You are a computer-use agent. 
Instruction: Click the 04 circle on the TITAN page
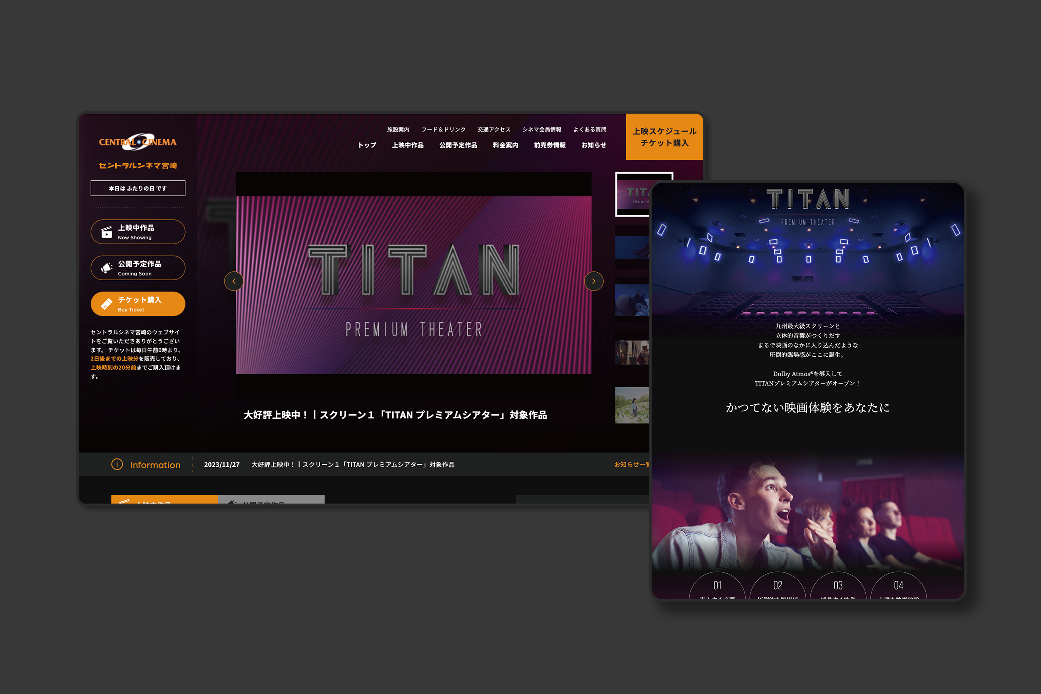[x=898, y=586]
